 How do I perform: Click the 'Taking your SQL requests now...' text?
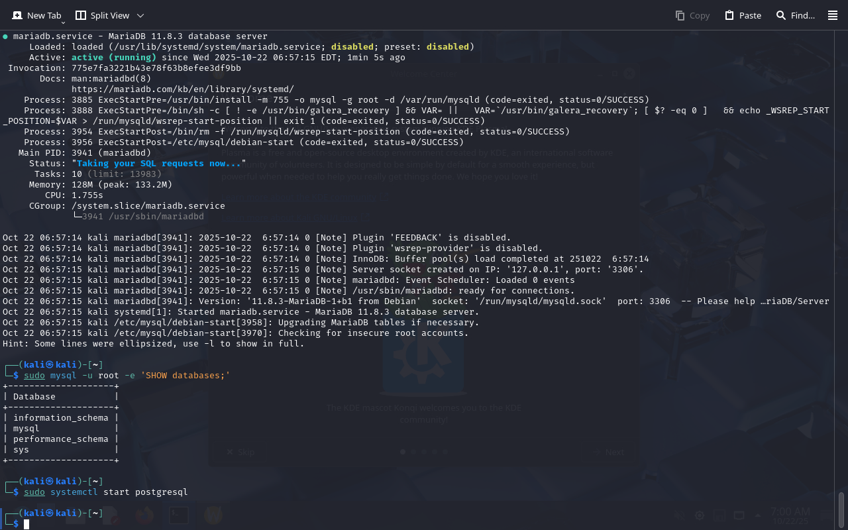point(159,163)
